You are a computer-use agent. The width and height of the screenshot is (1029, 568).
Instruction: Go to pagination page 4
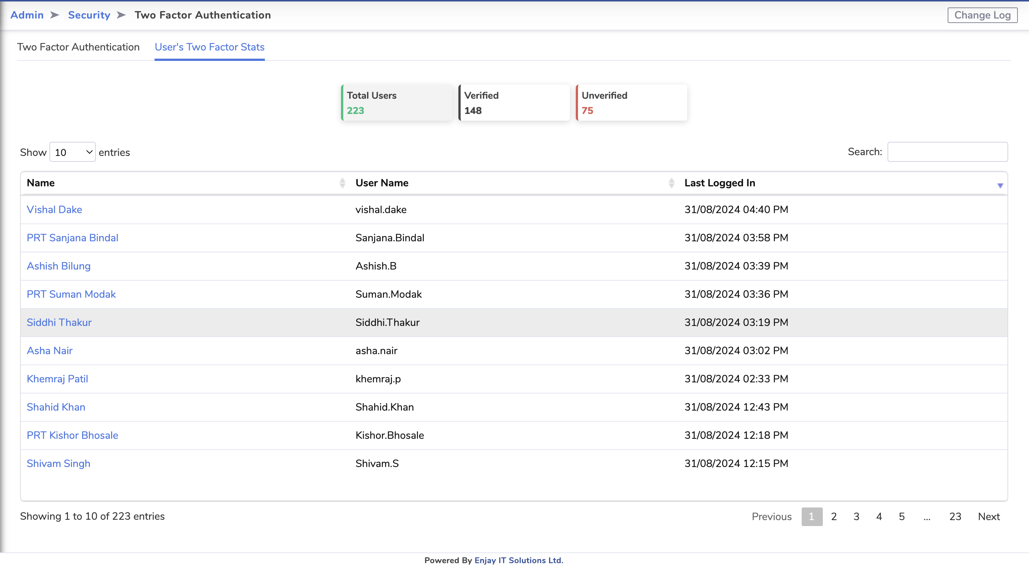pyautogui.click(x=879, y=516)
